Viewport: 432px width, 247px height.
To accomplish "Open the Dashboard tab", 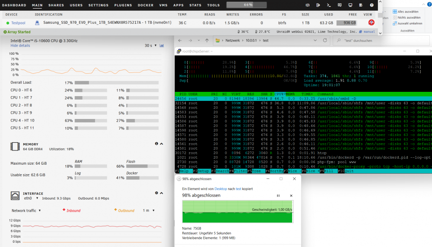I will click(x=14, y=5).
